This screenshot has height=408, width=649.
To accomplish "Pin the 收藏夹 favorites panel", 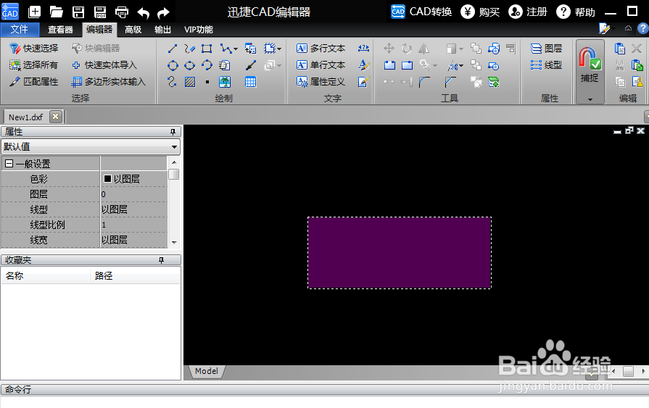I will click(x=162, y=260).
